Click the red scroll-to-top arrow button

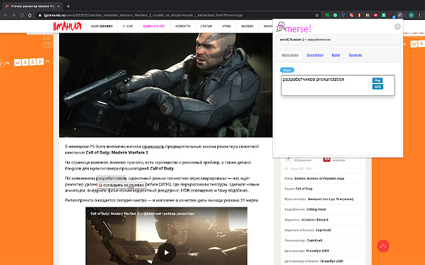(383, 246)
